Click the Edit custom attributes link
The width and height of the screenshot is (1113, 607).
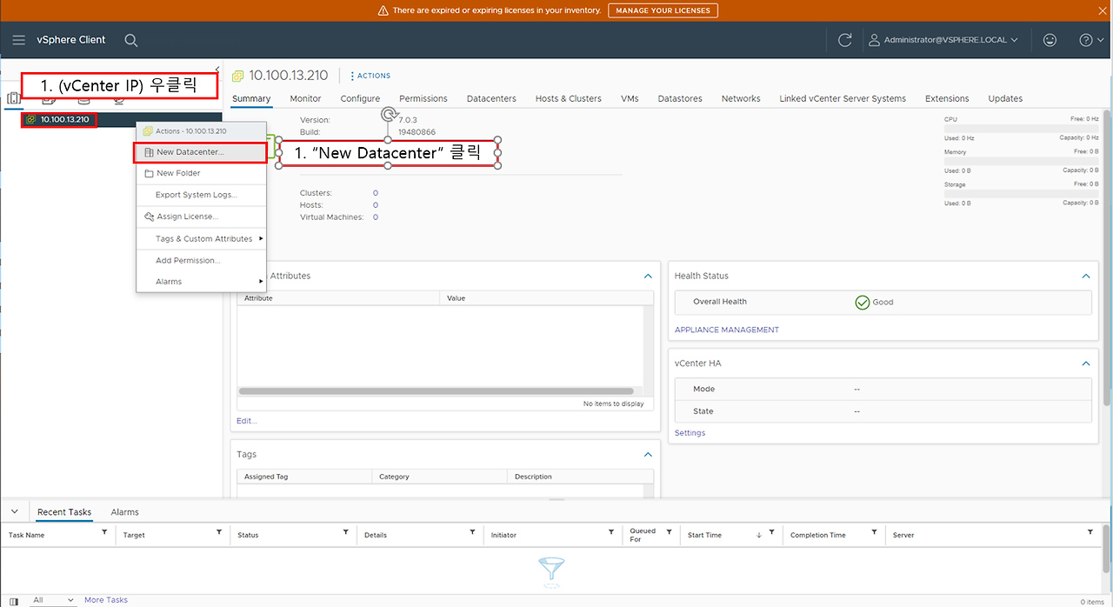click(x=247, y=421)
